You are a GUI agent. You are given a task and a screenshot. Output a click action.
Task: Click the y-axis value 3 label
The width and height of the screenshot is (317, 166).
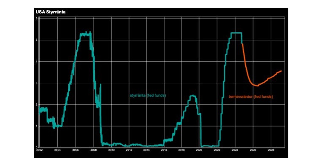[x=37, y=83]
